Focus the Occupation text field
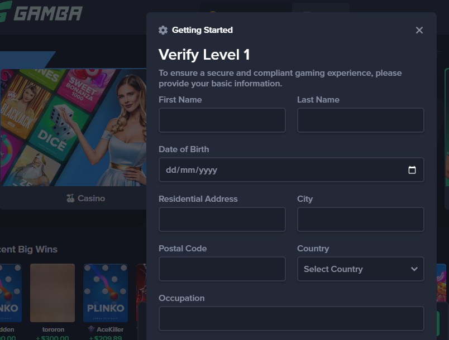This screenshot has height=340, width=449. coord(291,318)
